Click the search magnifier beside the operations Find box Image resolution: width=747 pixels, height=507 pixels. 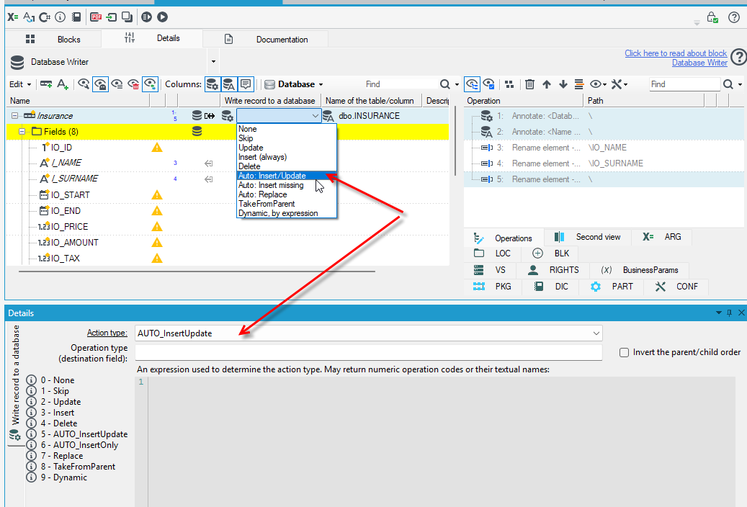728,84
